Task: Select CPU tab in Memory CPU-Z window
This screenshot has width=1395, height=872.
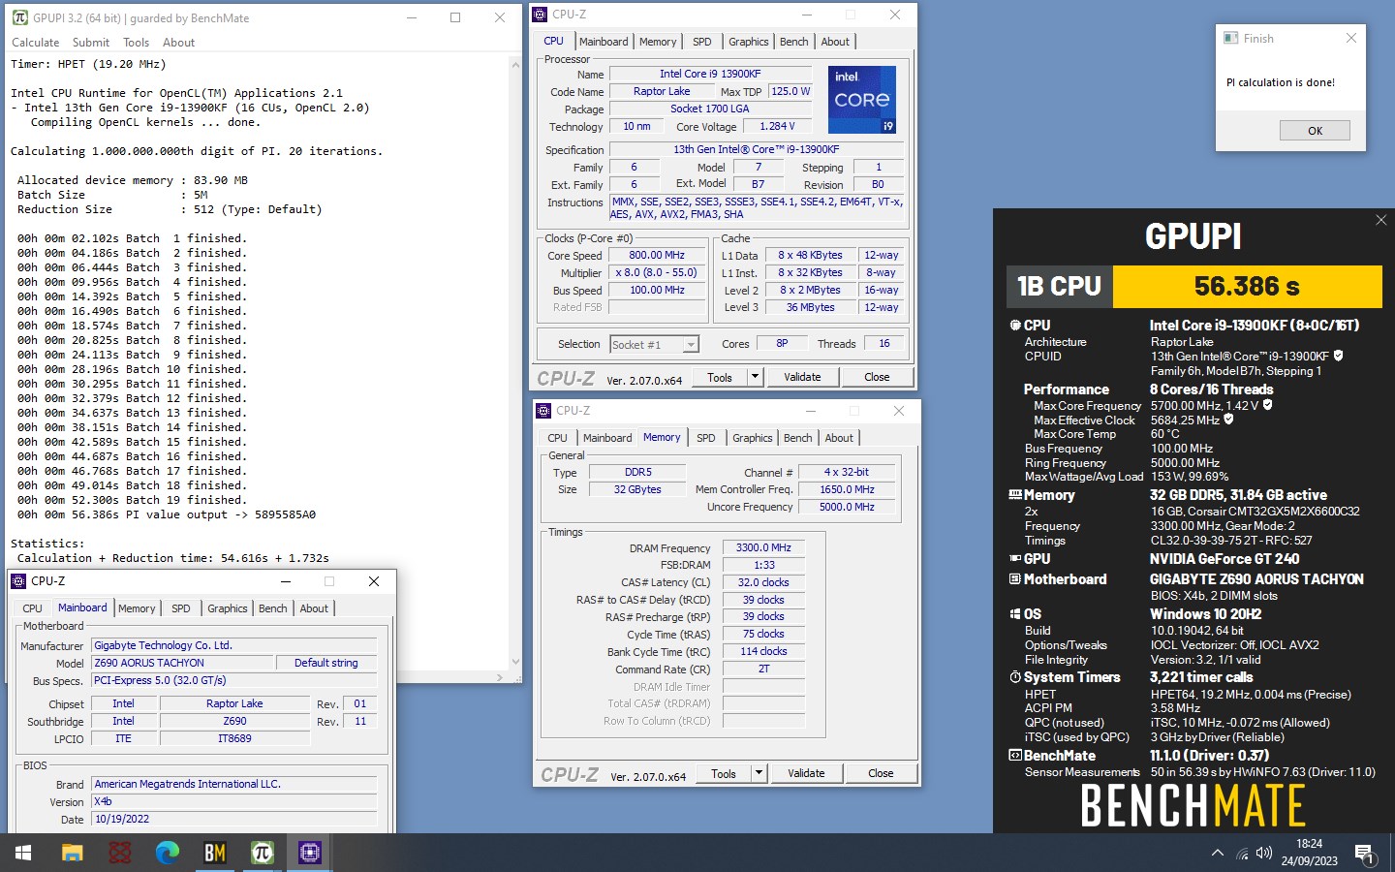Action: pyautogui.click(x=558, y=438)
